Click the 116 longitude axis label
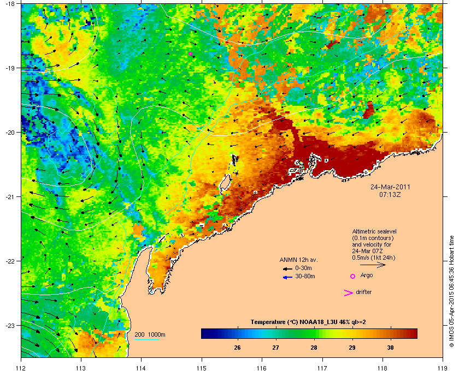459x371 pixels. click(262, 368)
